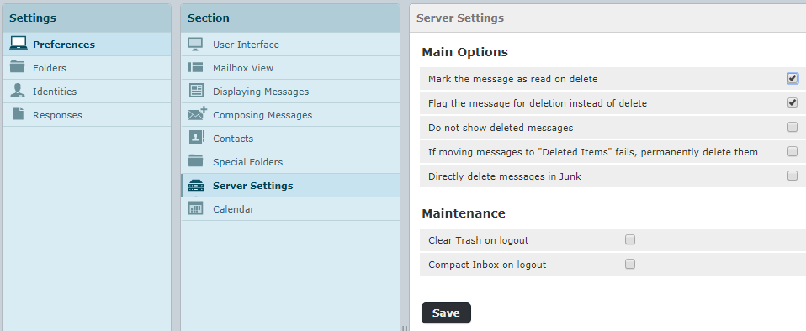Click the 'If moving messages to Deleted Items fails' label

[593, 152]
